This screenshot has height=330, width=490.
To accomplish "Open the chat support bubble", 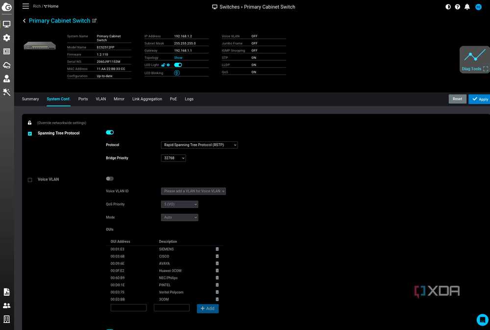I will (482, 320).
